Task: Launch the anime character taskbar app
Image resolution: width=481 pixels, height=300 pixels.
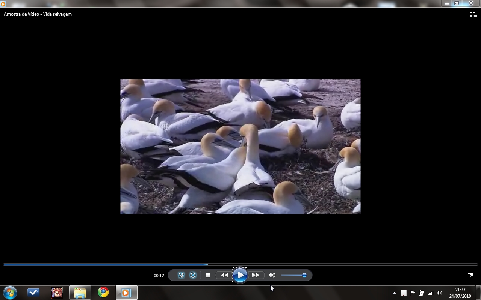Action: [57, 292]
